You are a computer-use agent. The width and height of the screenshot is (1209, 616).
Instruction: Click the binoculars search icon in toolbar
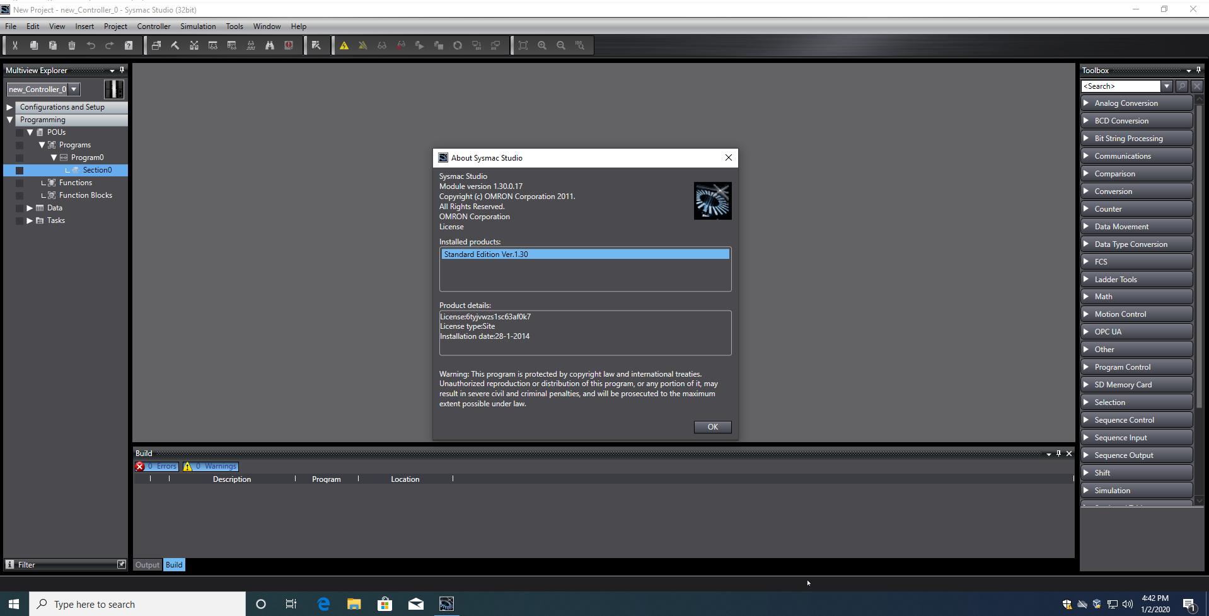(270, 45)
